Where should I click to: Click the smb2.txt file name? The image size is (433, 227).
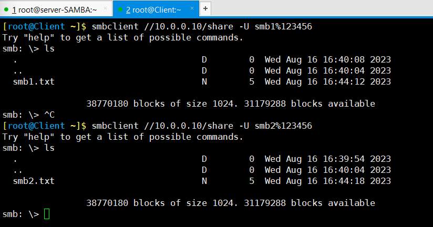34,181
